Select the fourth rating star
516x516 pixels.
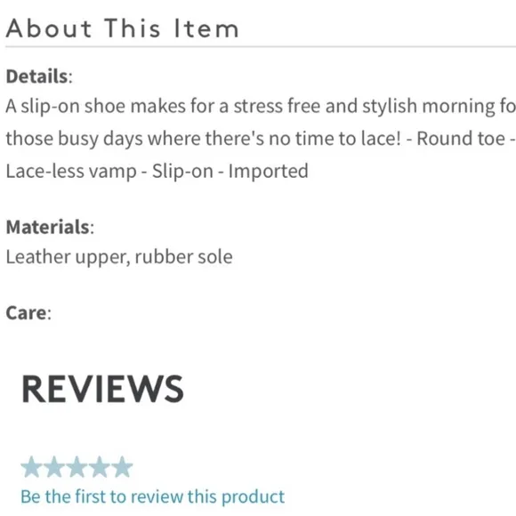(100, 467)
